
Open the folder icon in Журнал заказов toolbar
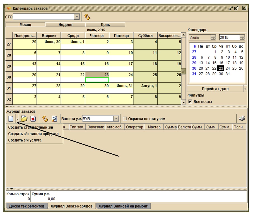point(24,119)
